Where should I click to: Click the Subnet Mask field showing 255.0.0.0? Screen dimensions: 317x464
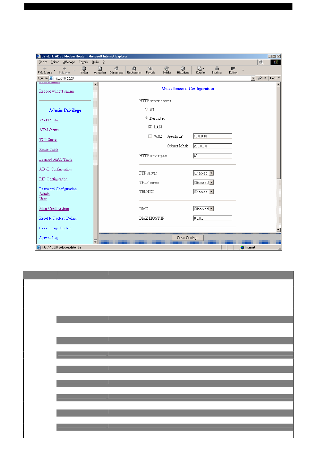click(213, 146)
